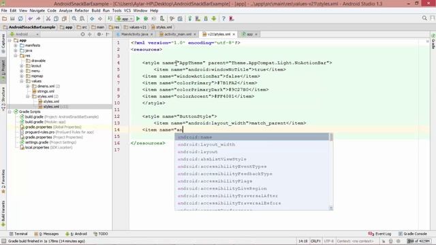Click the Cut scissors icon
This screenshot has height=245, width=436.
pyautogui.click(x=48, y=18)
